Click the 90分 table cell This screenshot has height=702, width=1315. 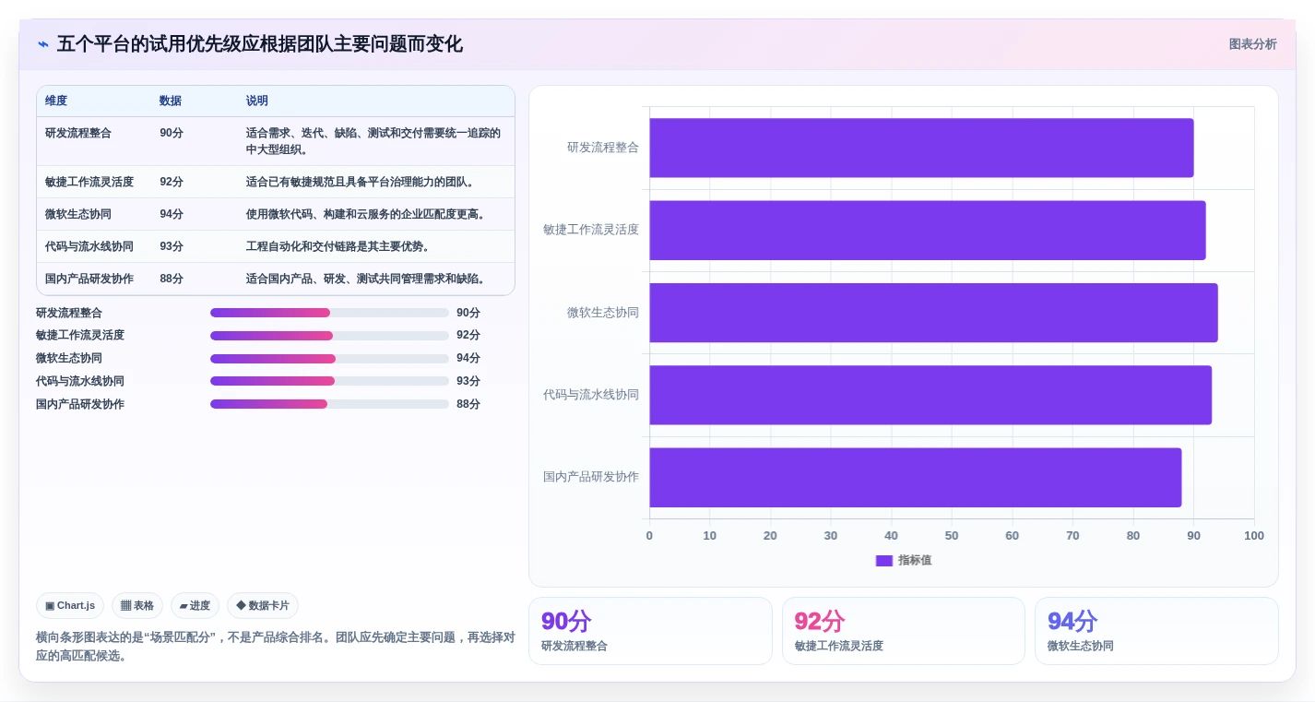point(172,133)
